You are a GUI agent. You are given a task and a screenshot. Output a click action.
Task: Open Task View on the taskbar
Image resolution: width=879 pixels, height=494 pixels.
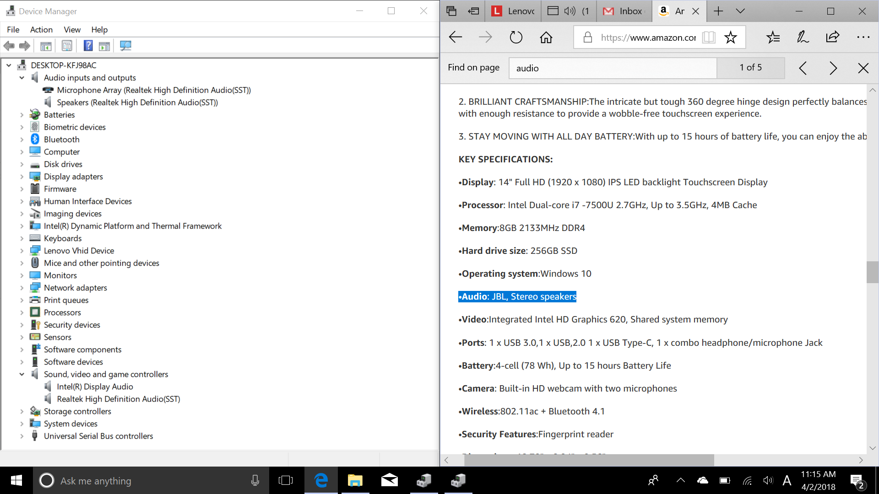286,480
